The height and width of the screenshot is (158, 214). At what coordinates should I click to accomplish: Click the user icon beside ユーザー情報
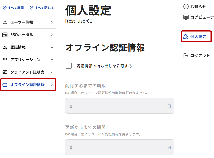pyautogui.click(x=5, y=22)
